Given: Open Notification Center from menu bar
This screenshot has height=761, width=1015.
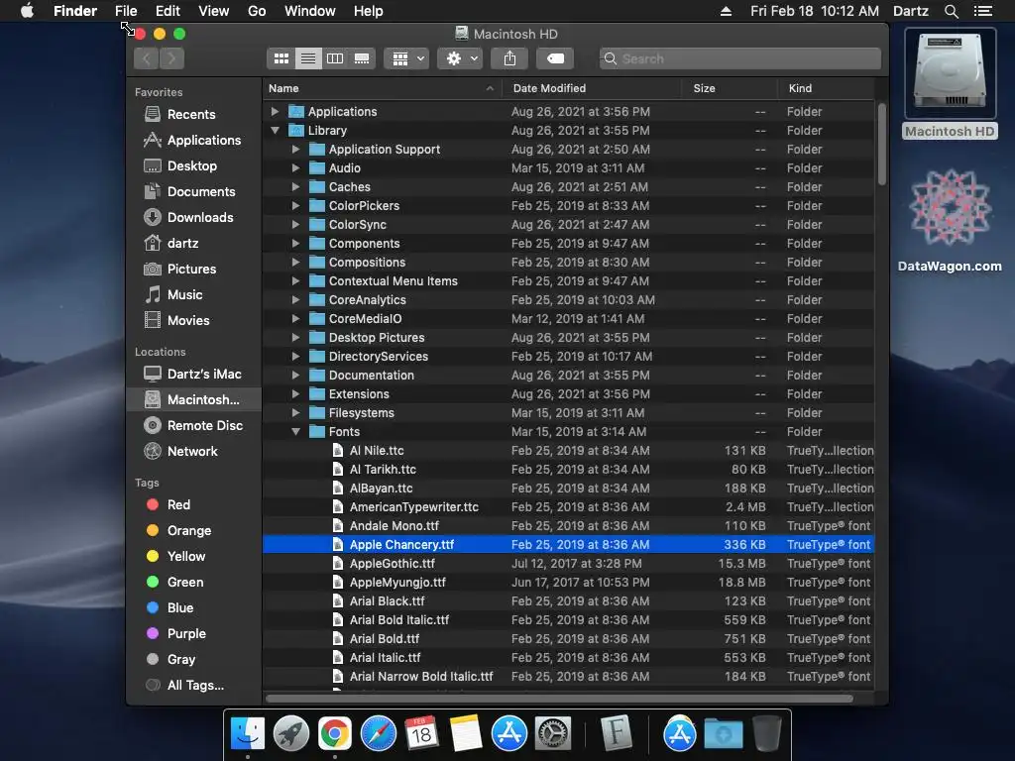Looking at the screenshot, I should [983, 11].
